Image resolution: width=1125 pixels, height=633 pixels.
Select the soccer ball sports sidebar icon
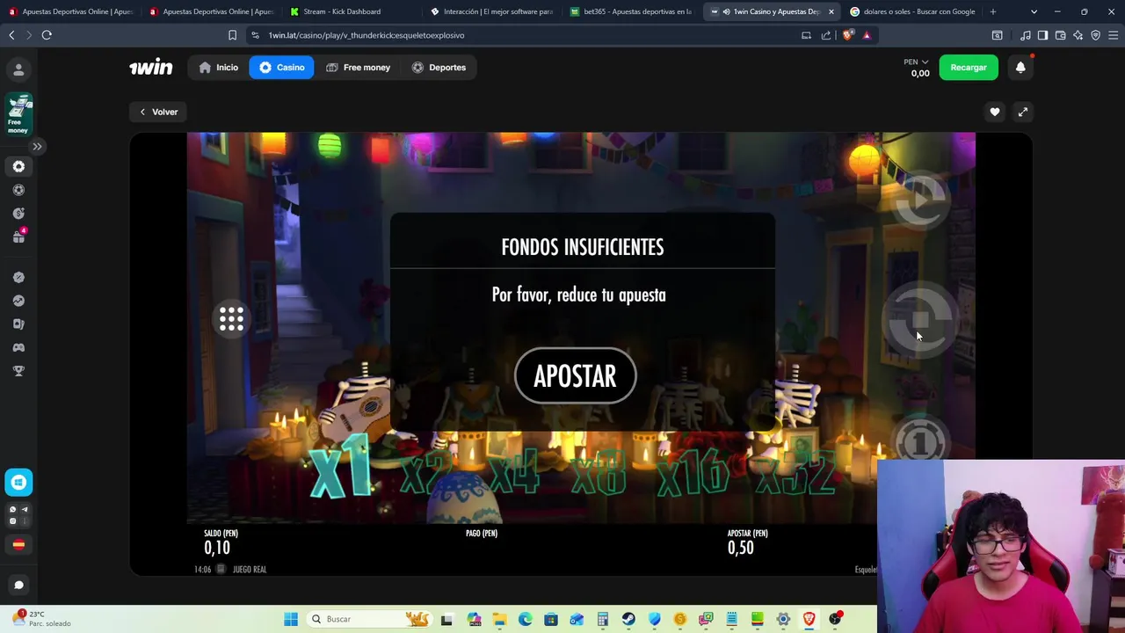(x=18, y=190)
